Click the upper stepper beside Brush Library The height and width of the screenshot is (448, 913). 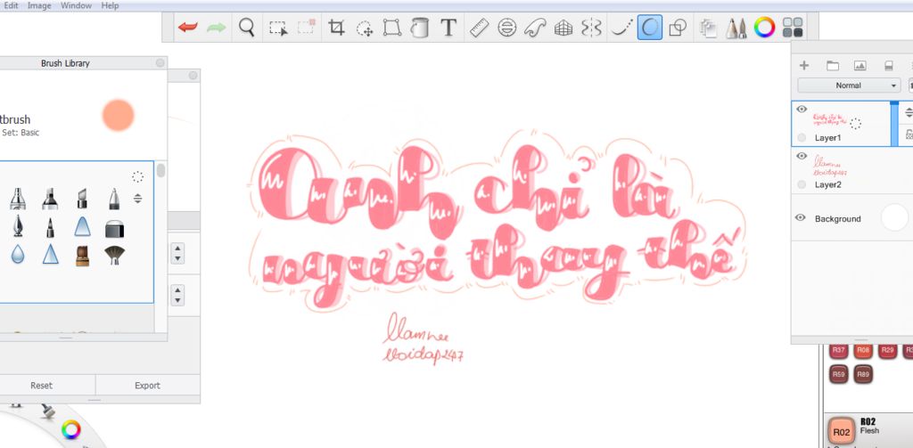[178, 254]
